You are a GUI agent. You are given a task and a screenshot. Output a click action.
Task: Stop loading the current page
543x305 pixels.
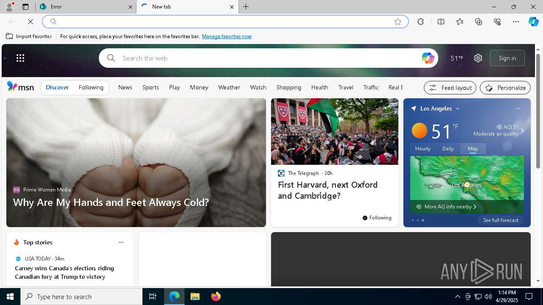[x=31, y=22]
